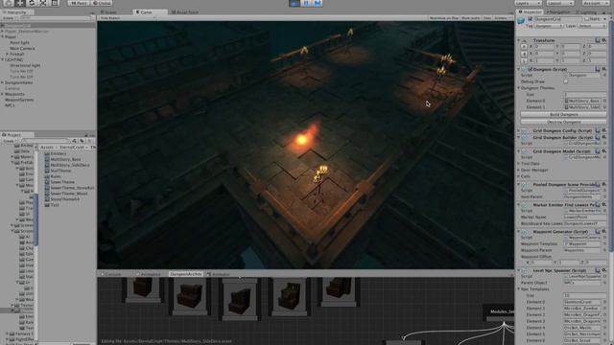
Task: Select the Rect transform tool
Action: point(55,3)
